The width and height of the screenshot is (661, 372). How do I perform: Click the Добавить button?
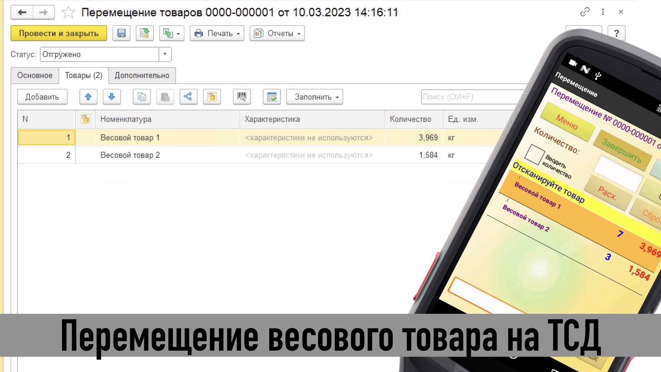[42, 97]
